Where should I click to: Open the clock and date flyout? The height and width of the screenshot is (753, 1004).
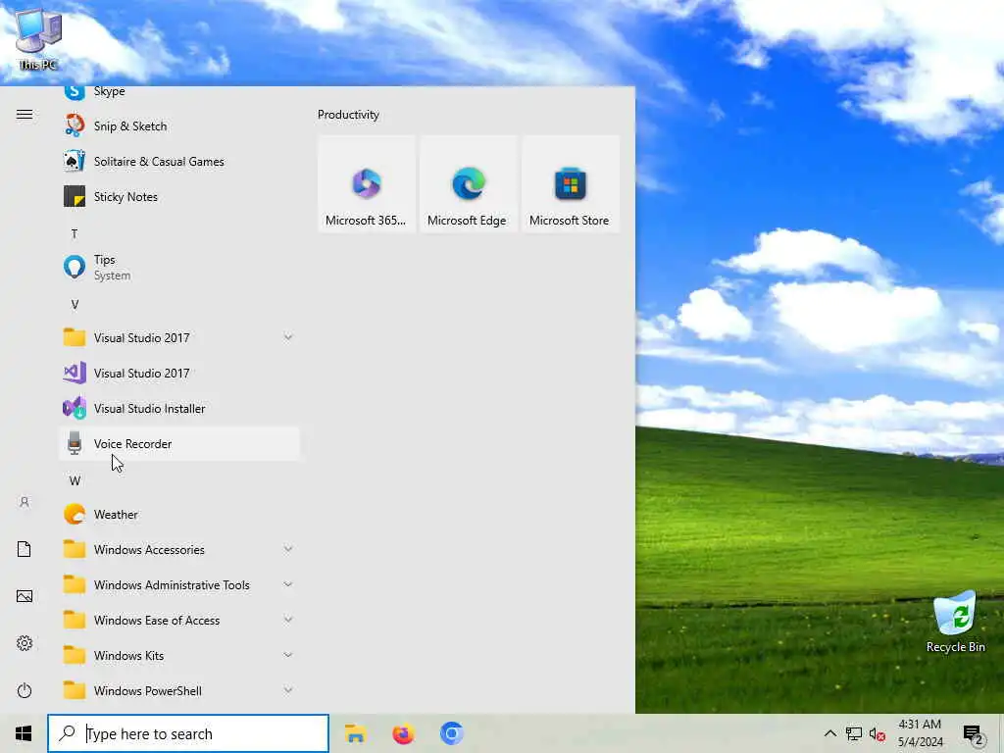[x=920, y=733]
